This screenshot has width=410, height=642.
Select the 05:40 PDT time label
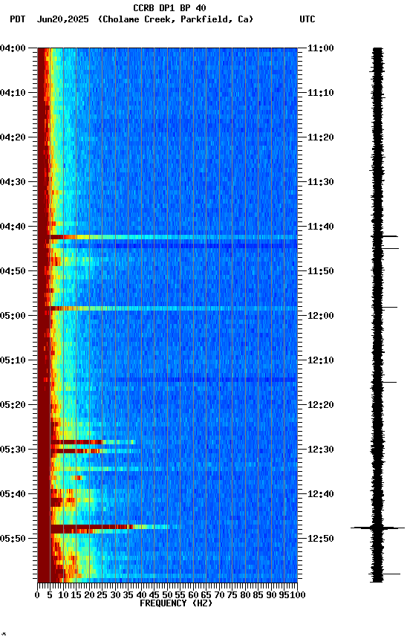(13, 495)
